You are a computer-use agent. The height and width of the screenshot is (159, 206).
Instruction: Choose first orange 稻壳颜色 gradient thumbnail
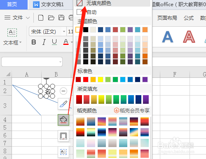coord(80,122)
